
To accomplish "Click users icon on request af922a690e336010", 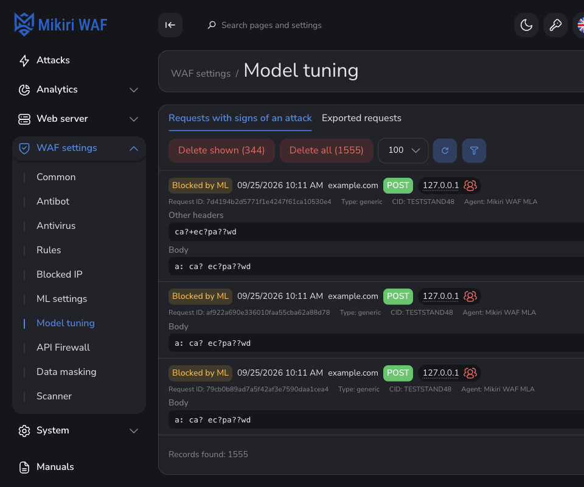I will 470,296.
